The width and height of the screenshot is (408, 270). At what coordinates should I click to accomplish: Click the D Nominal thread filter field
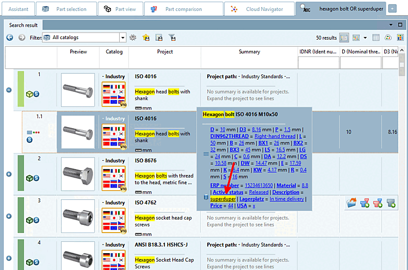pos(361,62)
